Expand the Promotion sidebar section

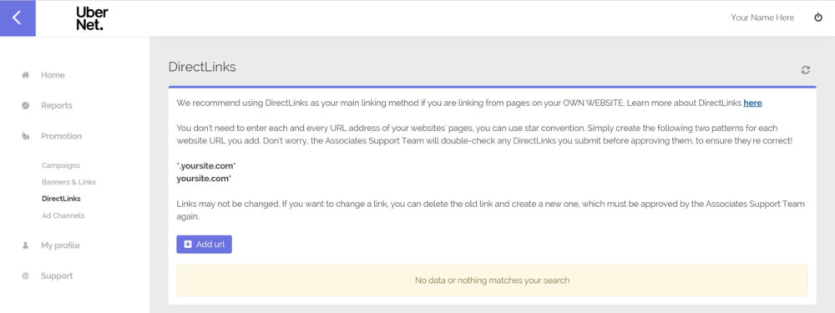coord(61,136)
